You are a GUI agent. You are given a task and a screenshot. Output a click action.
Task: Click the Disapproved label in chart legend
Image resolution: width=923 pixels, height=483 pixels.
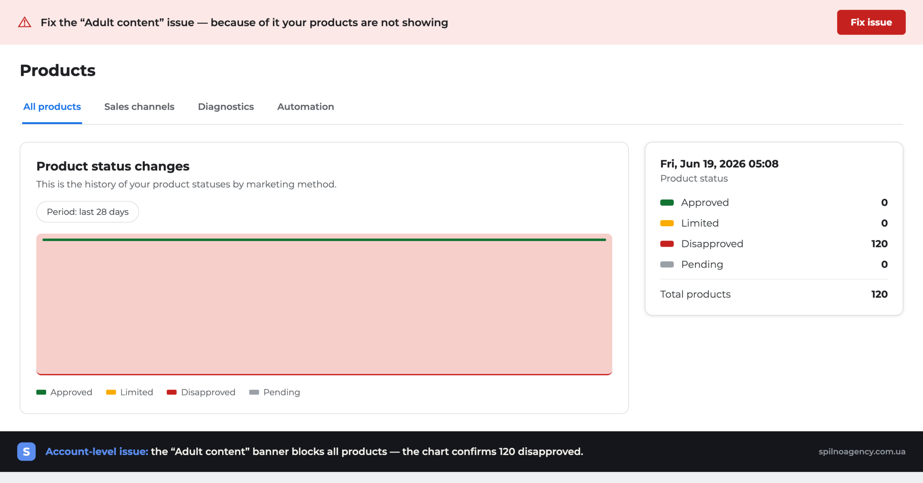click(x=208, y=392)
